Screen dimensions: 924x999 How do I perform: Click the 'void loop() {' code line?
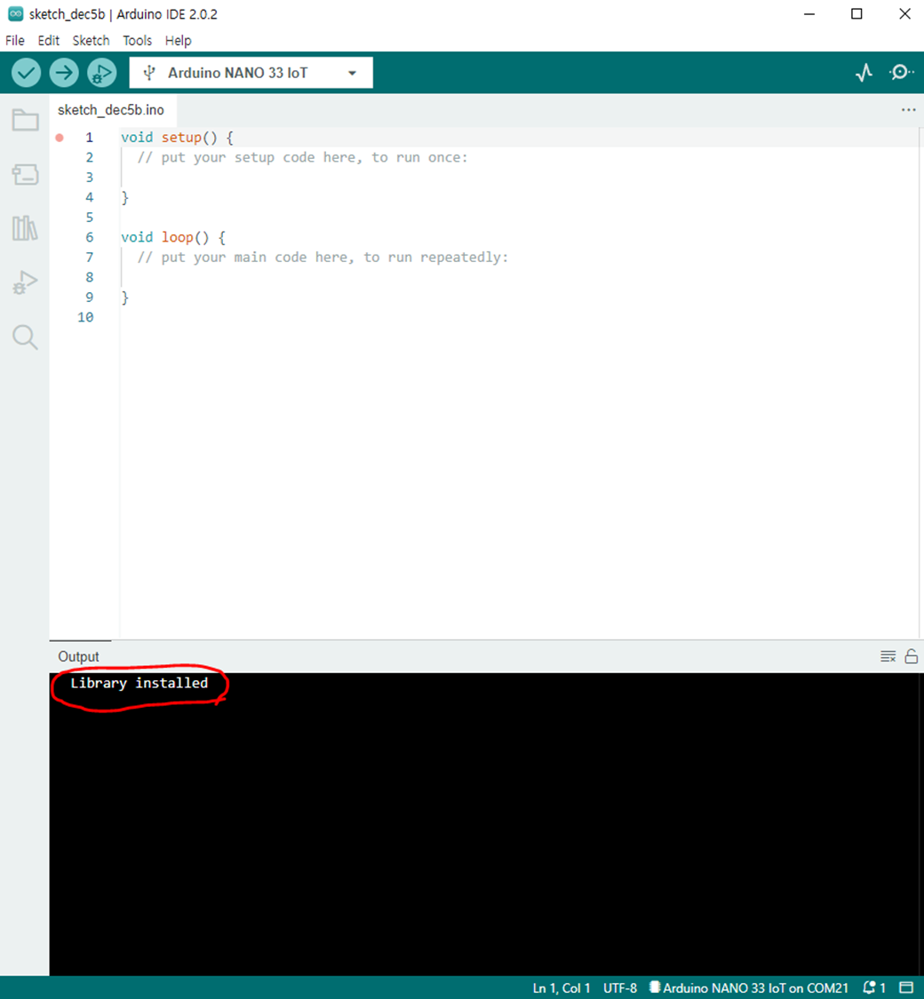pyautogui.click(x=173, y=237)
